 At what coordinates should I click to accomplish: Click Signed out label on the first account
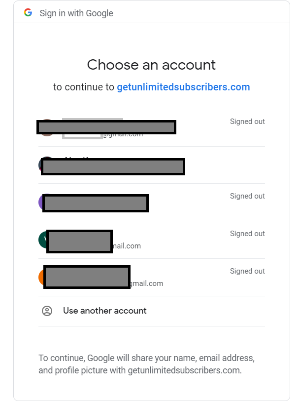click(247, 121)
